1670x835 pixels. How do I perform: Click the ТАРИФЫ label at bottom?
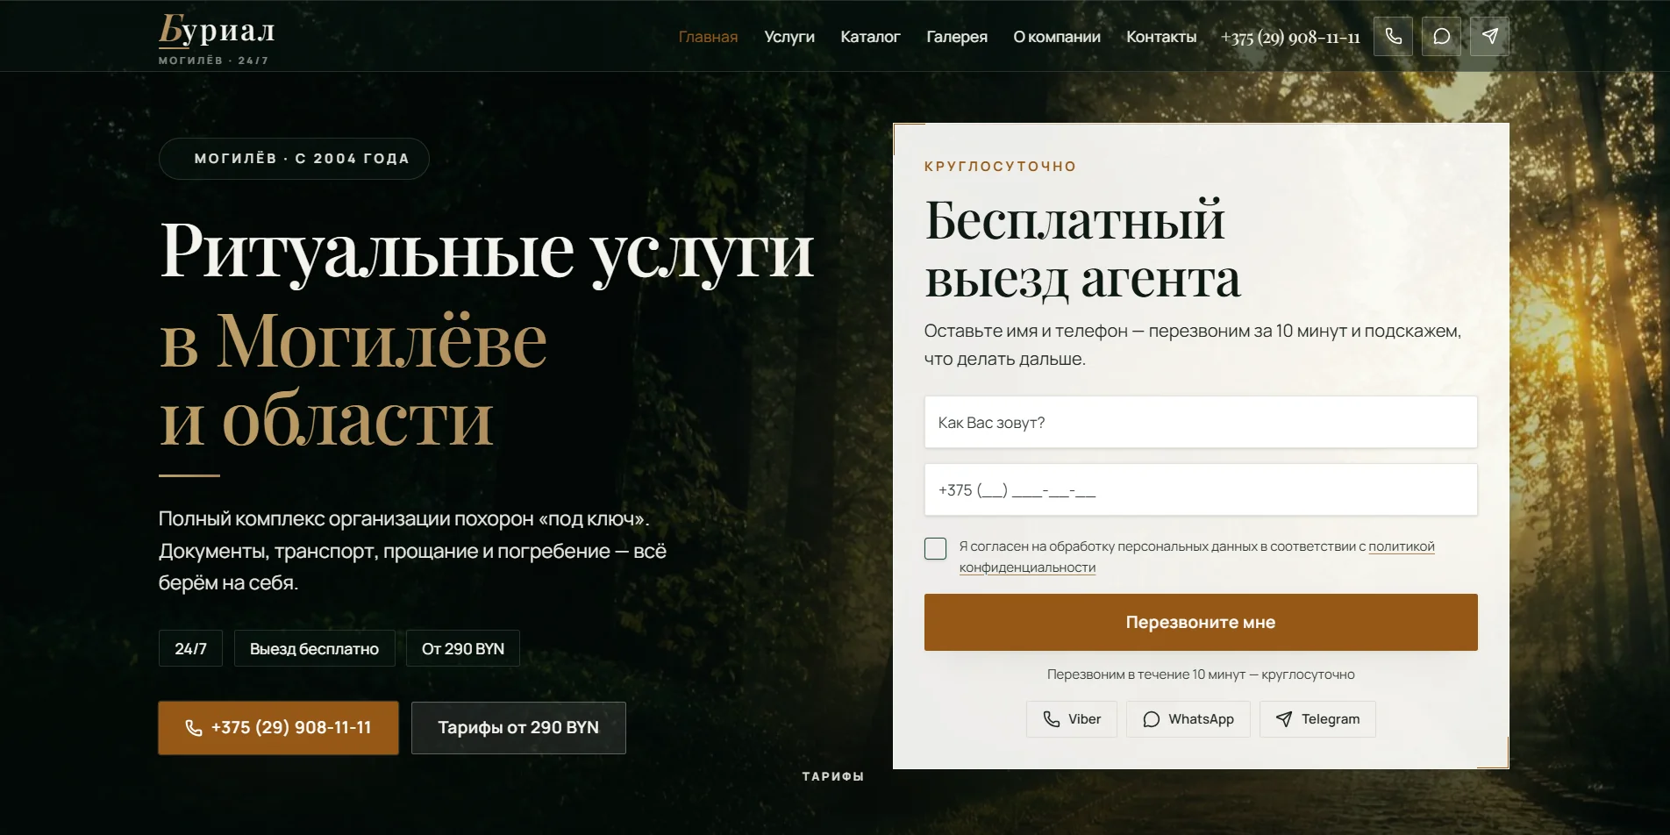(x=833, y=776)
